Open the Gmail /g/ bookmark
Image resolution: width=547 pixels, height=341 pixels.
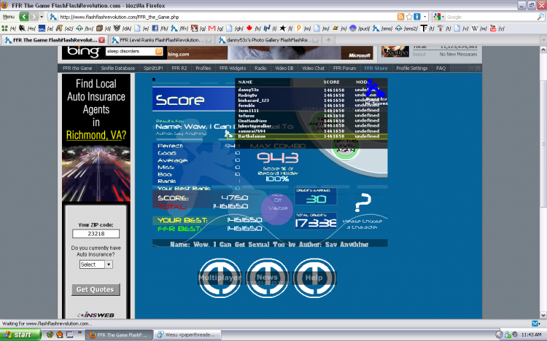point(217,28)
